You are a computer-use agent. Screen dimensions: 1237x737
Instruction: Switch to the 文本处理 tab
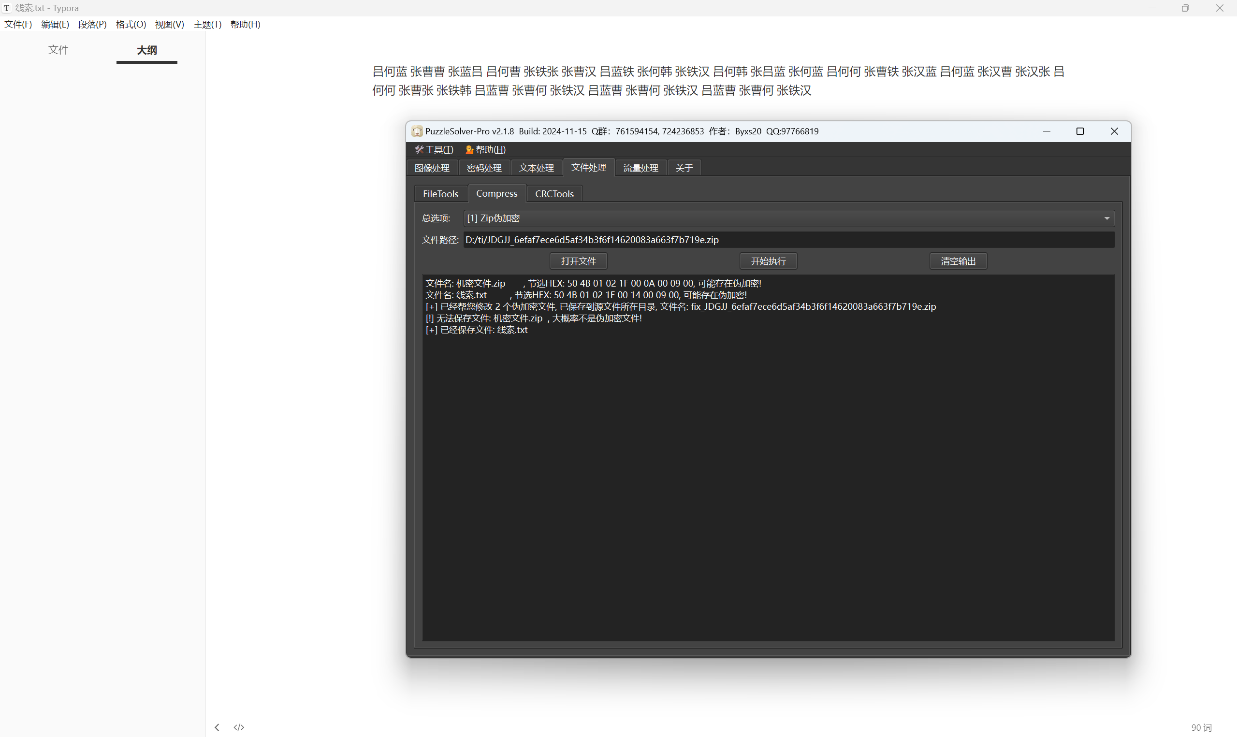click(536, 168)
